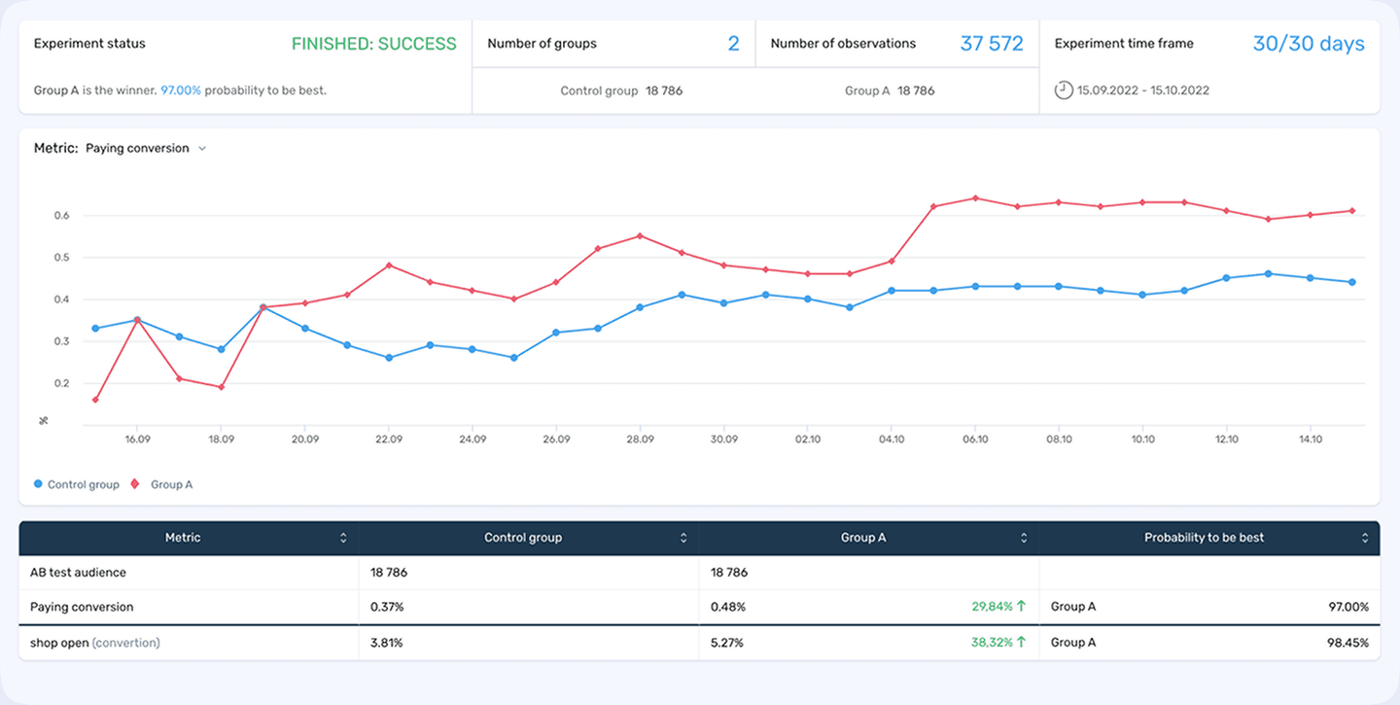The image size is (1400, 705).
Task: Select the 15.09.2022 - 15.10.2022 date range
Action: [1143, 90]
